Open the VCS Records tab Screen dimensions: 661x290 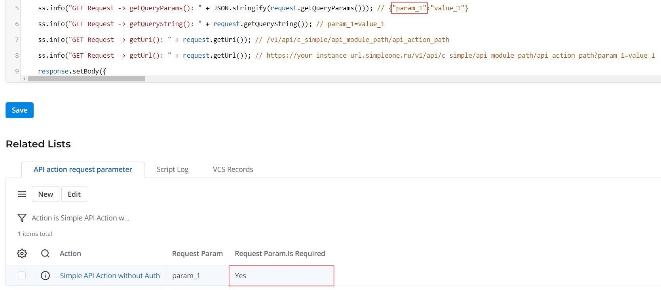tap(233, 169)
